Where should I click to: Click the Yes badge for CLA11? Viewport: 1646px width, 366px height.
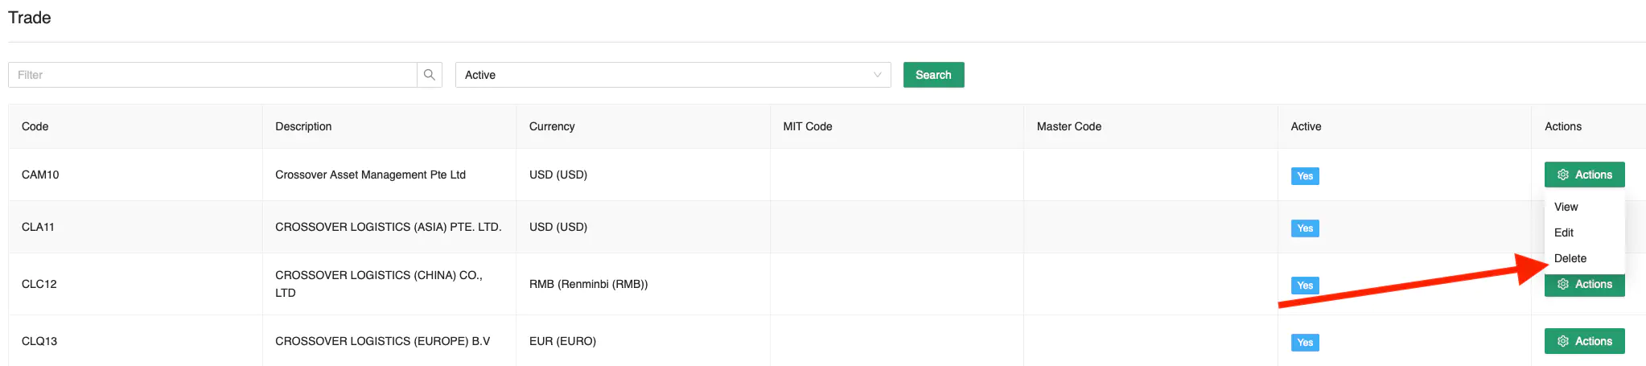tap(1304, 228)
